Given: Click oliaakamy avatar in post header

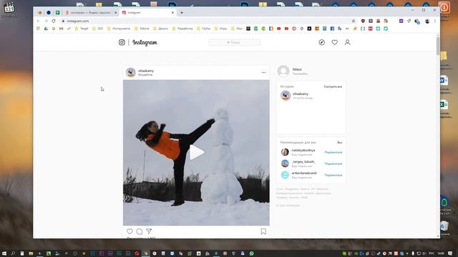Looking at the screenshot, I should (x=131, y=72).
